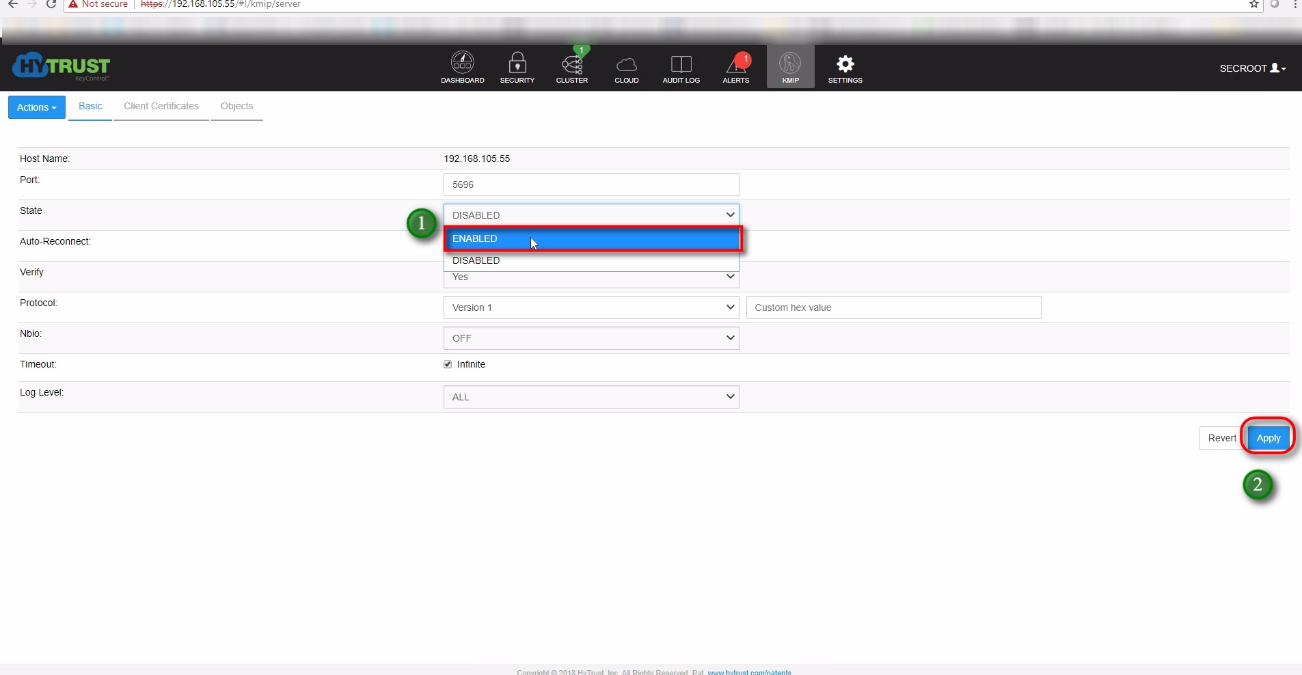Image resolution: width=1302 pixels, height=675 pixels.
Task: Open the Nbio OFF dropdown
Action: click(x=591, y=338)
